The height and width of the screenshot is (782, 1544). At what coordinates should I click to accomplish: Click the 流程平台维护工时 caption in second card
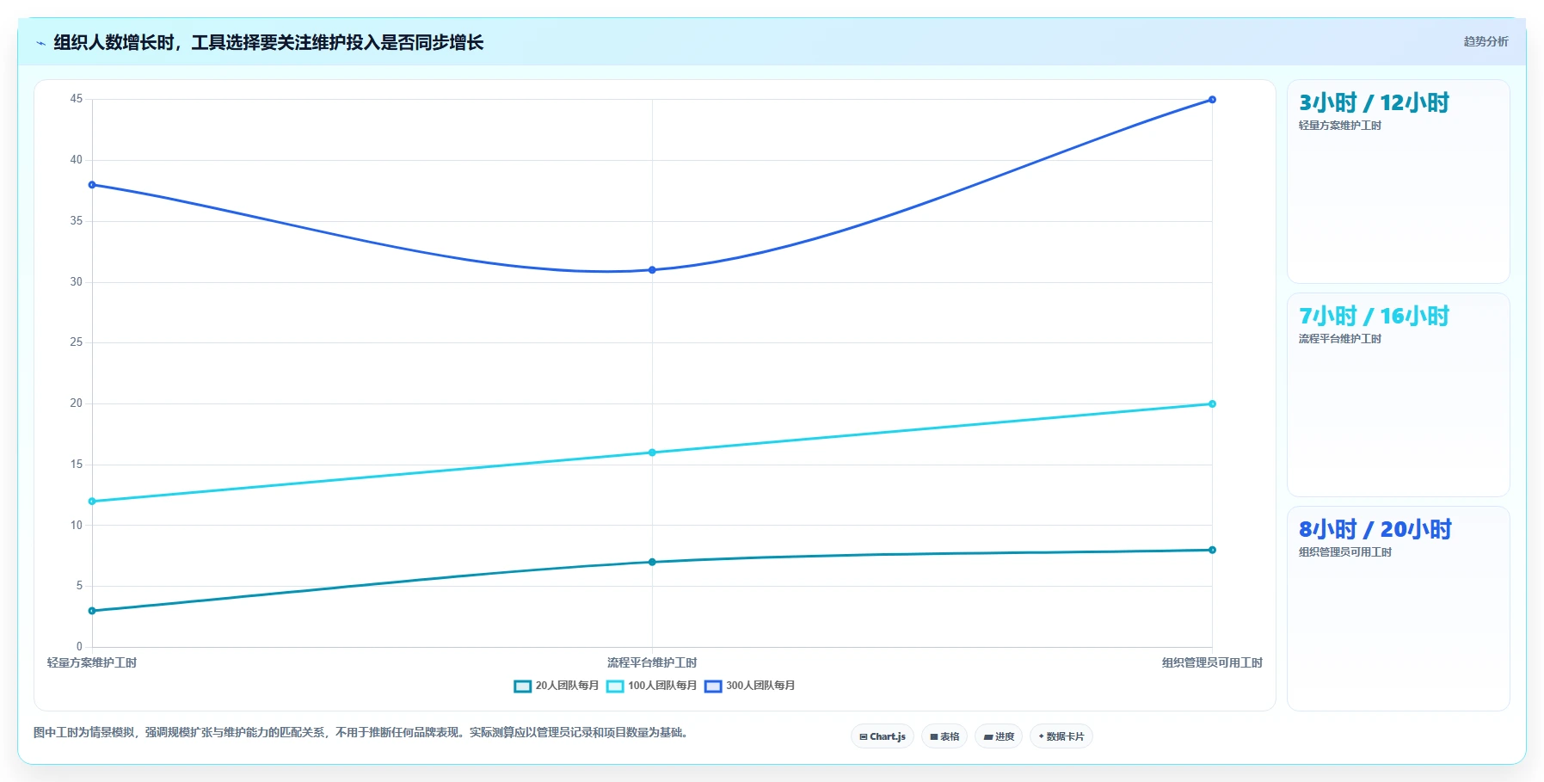click(x=1340, y=339)
